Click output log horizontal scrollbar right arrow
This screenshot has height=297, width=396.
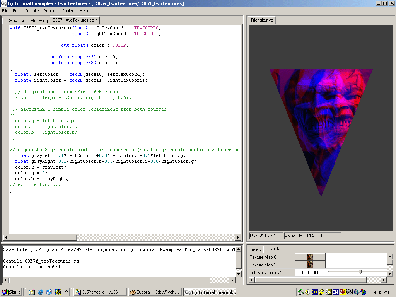tap(232, 280)
